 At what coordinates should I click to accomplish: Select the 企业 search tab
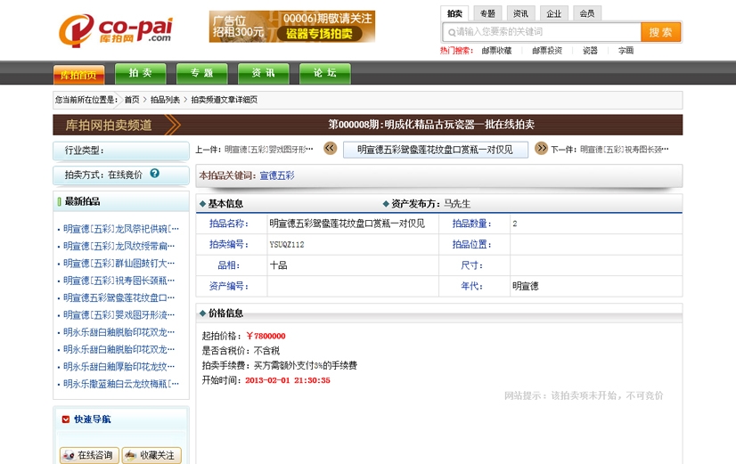553,13
